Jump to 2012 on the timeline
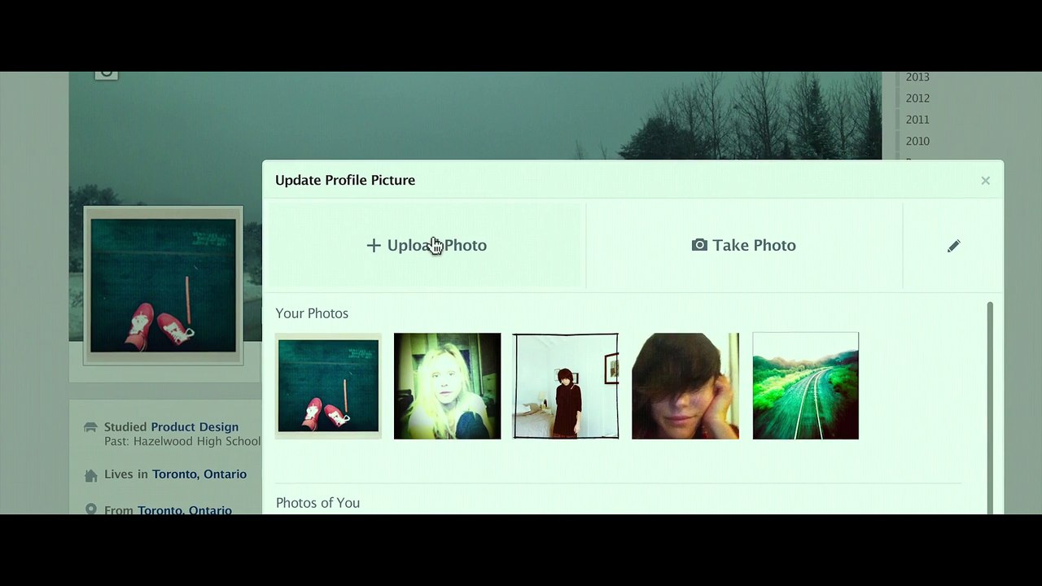Viewport: 1042px width, 586px height. (x=917, y=98)
